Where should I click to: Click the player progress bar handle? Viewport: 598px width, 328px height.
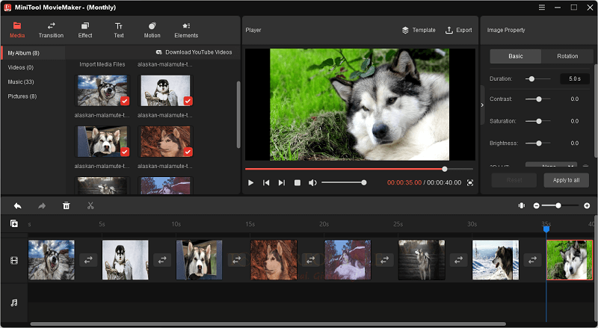[x=445, y=169]
